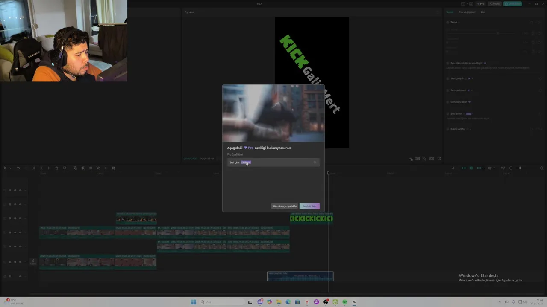Screen dimensions: 547x307
Task: Click the zoom in icon at timeline far right
Action: click(x=541, y=168)
